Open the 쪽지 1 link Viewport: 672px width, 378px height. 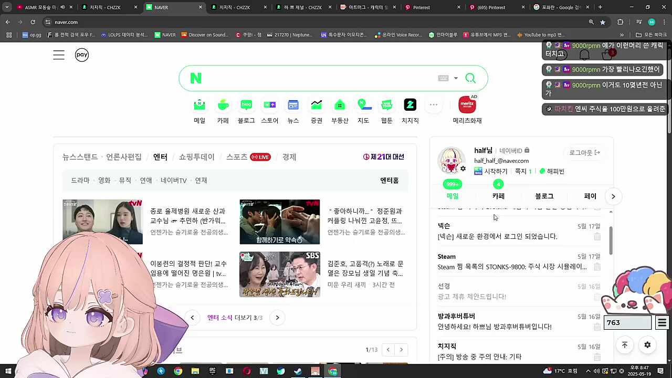point(523,171)
